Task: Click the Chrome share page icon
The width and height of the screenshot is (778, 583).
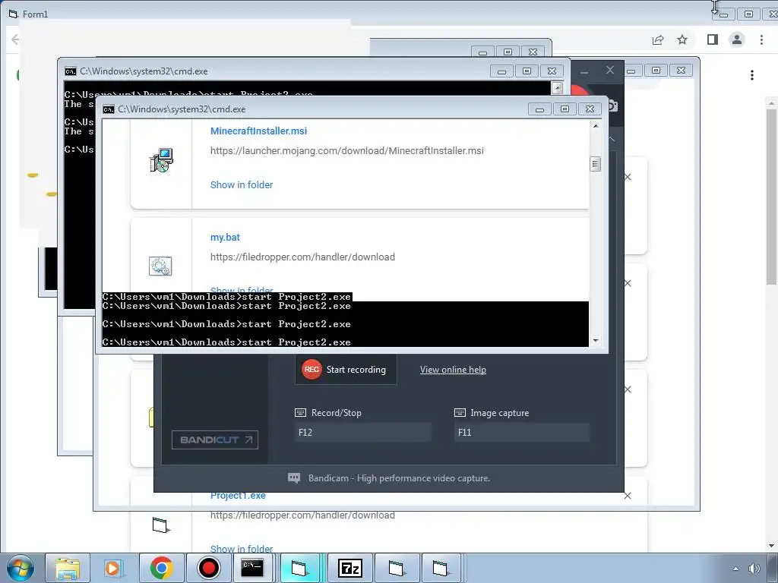Action: pos(658,39)
